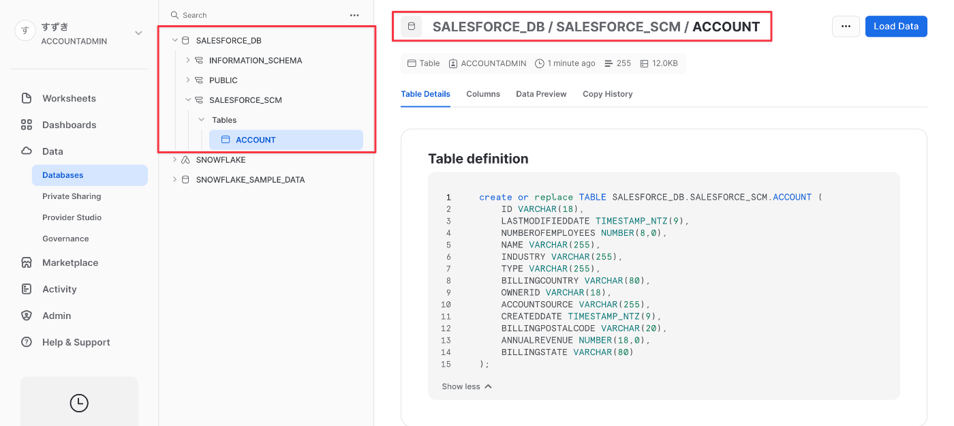Collapse the SALESFORCE_SCM schema node
The width and height of the screenshot is (954, 426).
point(188,100)
